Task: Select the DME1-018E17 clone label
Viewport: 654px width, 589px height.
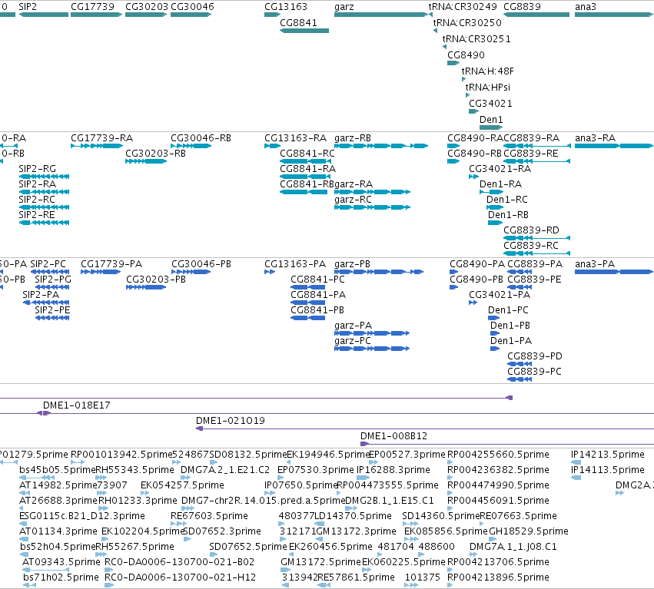Action: (76, 405)
